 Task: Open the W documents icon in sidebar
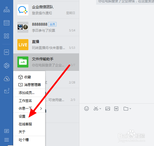point(7,52)
